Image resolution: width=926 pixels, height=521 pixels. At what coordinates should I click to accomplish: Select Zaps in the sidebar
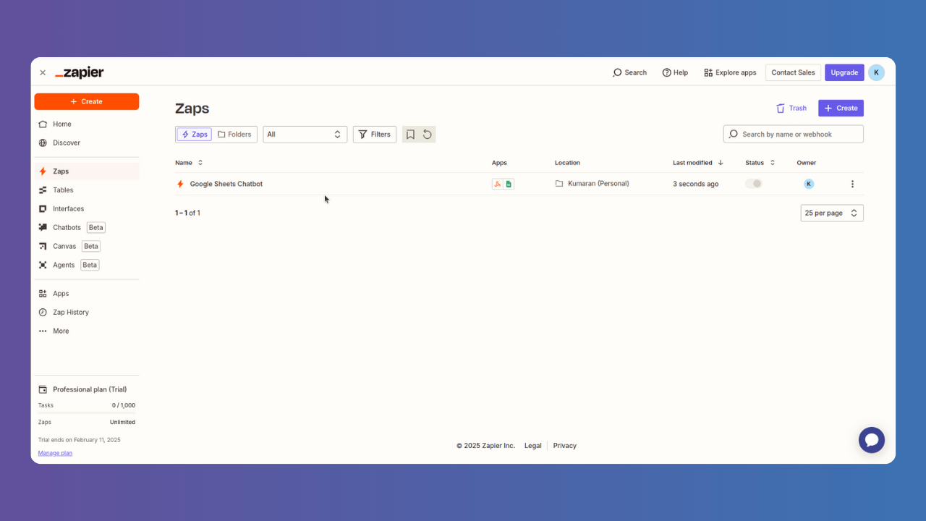pos(87,171)
